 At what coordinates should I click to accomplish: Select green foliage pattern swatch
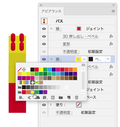(x=37, y=83)
